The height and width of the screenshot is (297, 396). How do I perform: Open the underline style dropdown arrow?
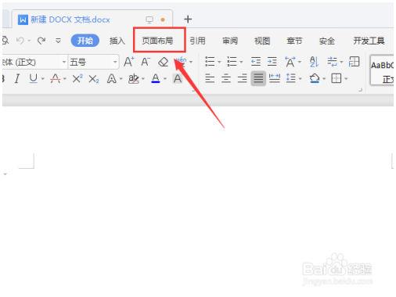pyautogui.click(x=43, y=78)
